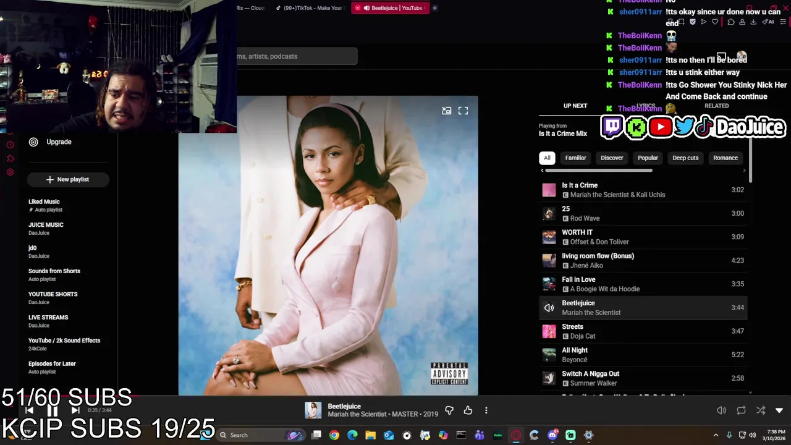Select the Romance filter chip
This screenshot has height=445, width=791.
[x=725, y=158]
